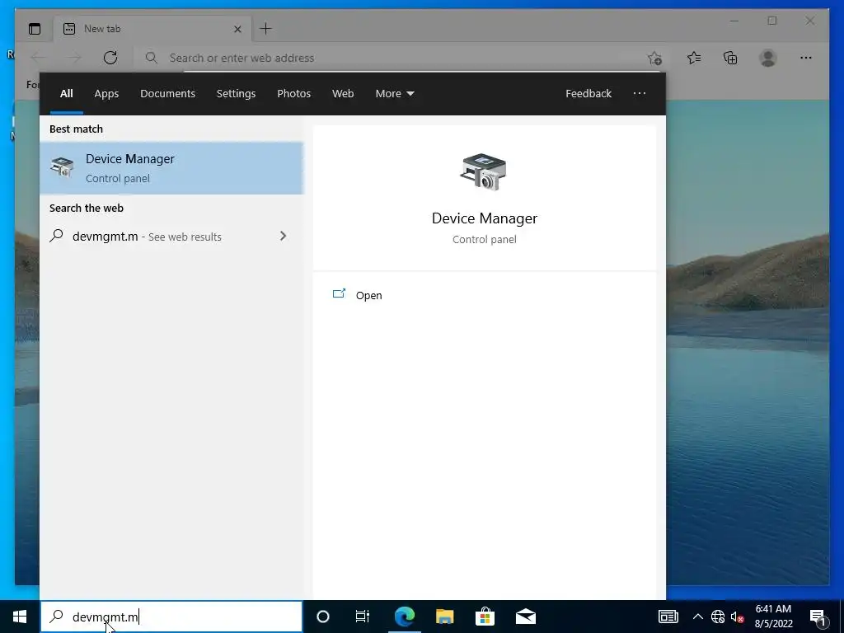The width and height of the screenshot is (844, 633).
Task: Click Open for Device Manager
Action: (x=368, y=296)
